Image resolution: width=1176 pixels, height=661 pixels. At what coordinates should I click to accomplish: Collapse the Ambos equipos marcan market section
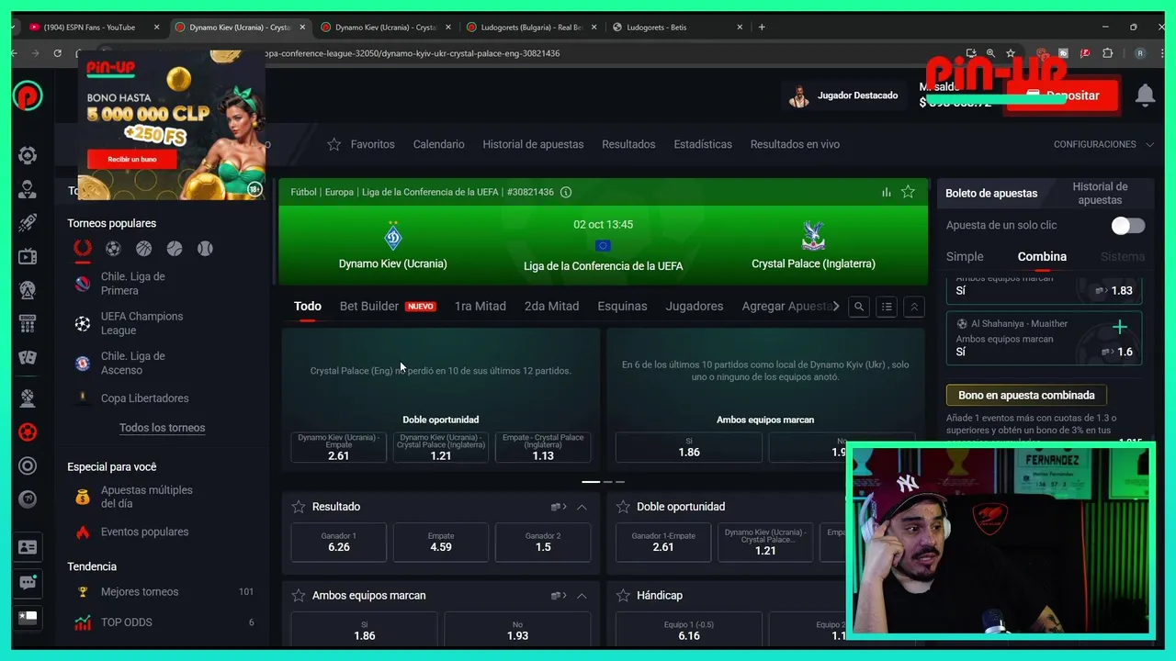click(582, 596)
